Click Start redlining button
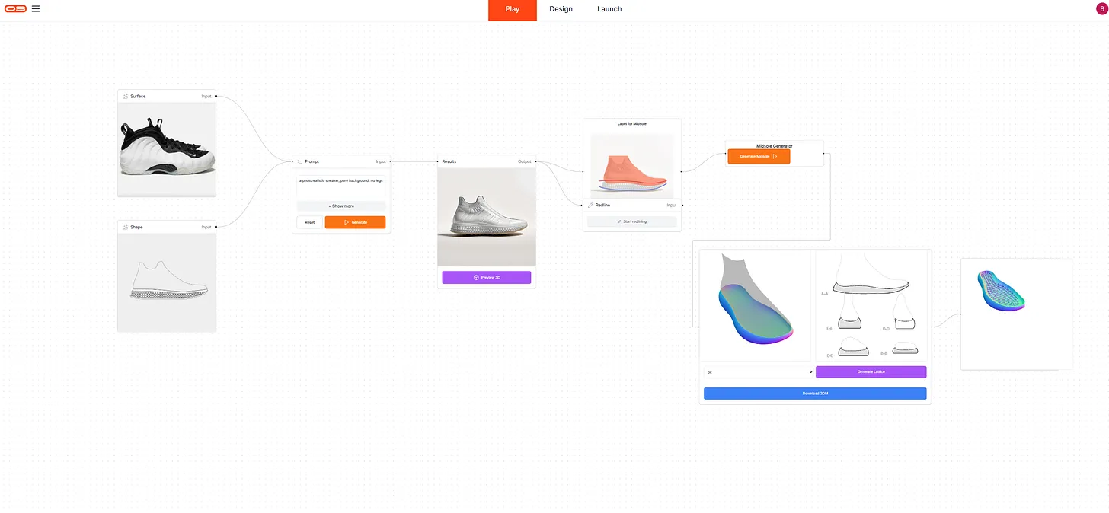1109x513 pixels. [x=632, y=221]
